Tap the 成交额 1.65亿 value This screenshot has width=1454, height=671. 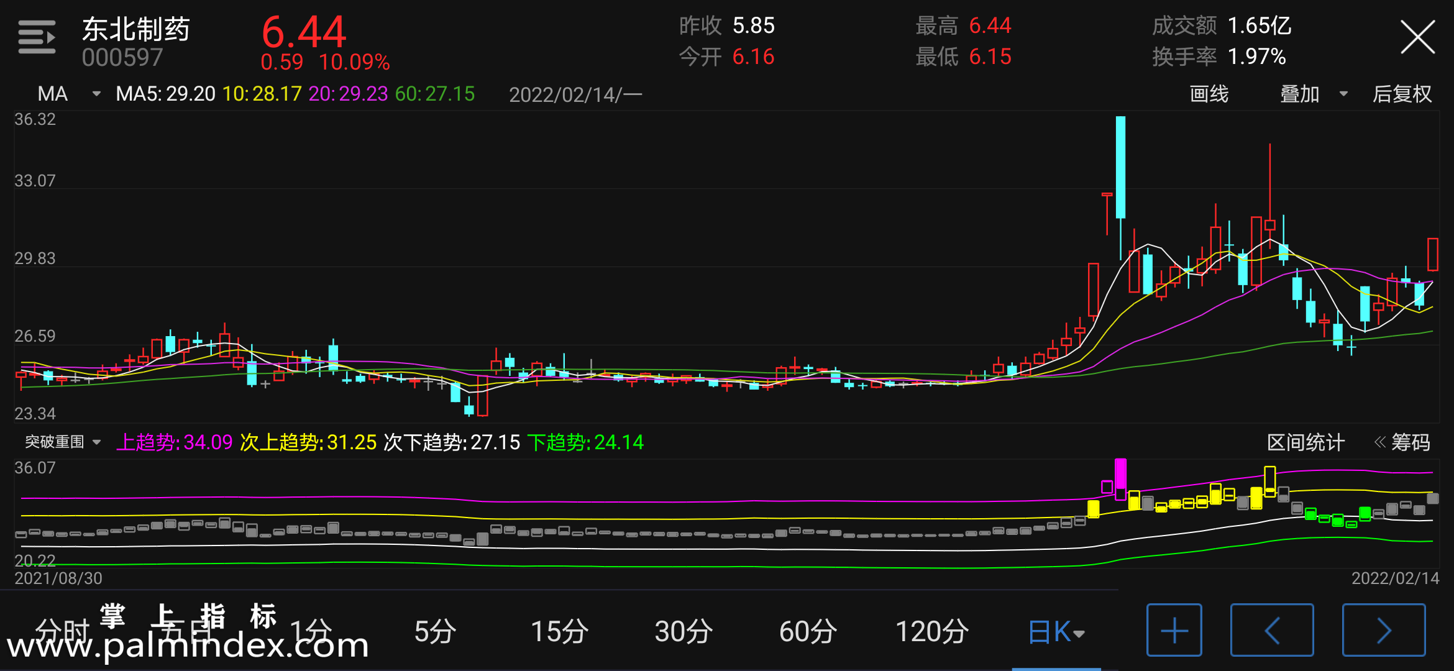pyautogui.click(x=1222, y=25)
